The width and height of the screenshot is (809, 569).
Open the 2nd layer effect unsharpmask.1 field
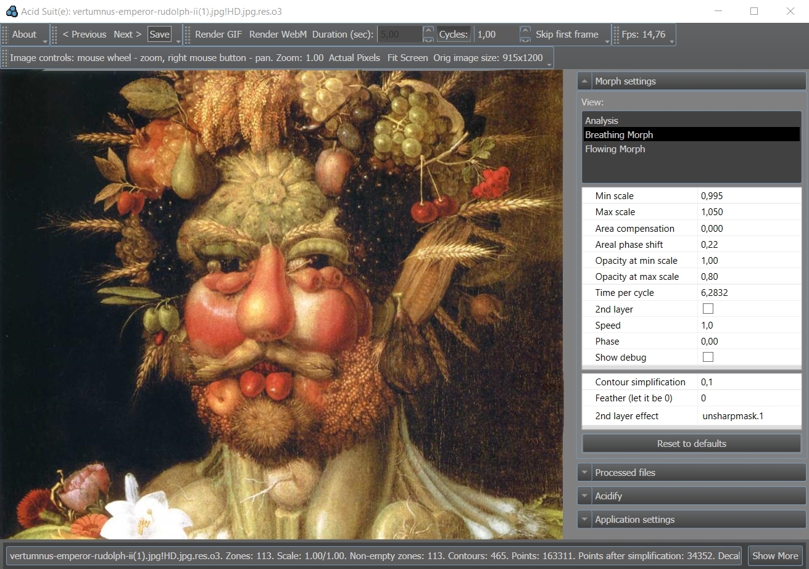[x=749, y=415]
